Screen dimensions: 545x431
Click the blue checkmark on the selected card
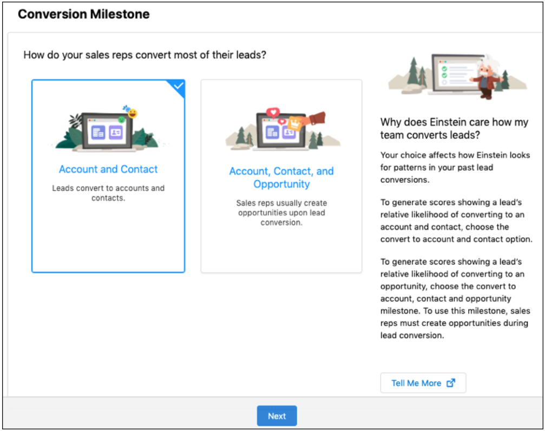point(178,86)
